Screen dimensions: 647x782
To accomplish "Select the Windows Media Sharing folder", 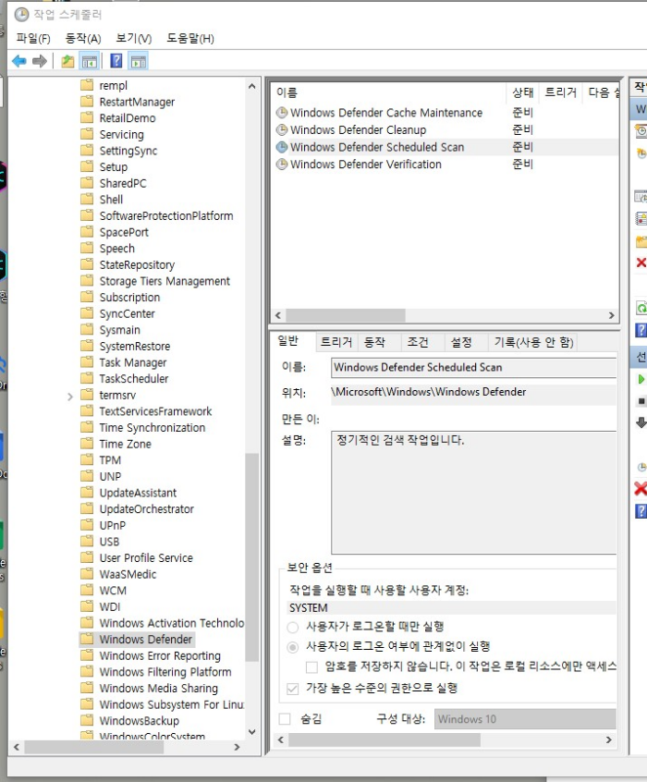I will click(x=159, y=688).
